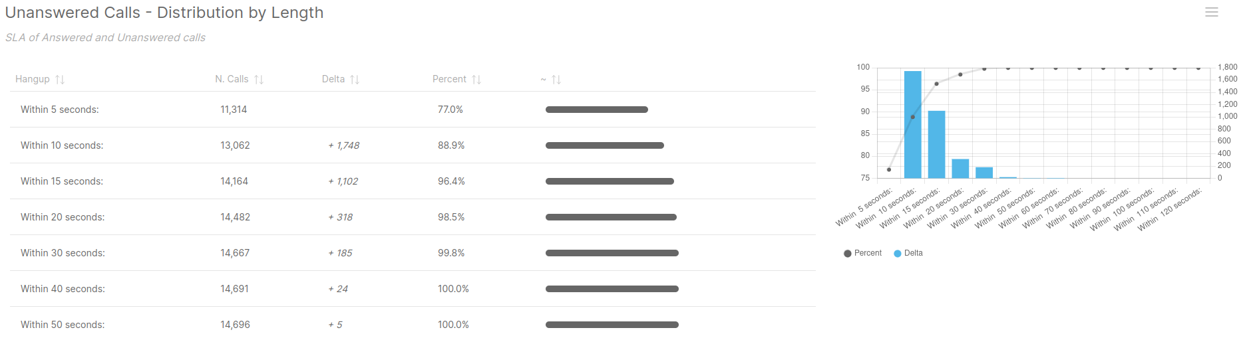Click the Percent column header label

449,79
